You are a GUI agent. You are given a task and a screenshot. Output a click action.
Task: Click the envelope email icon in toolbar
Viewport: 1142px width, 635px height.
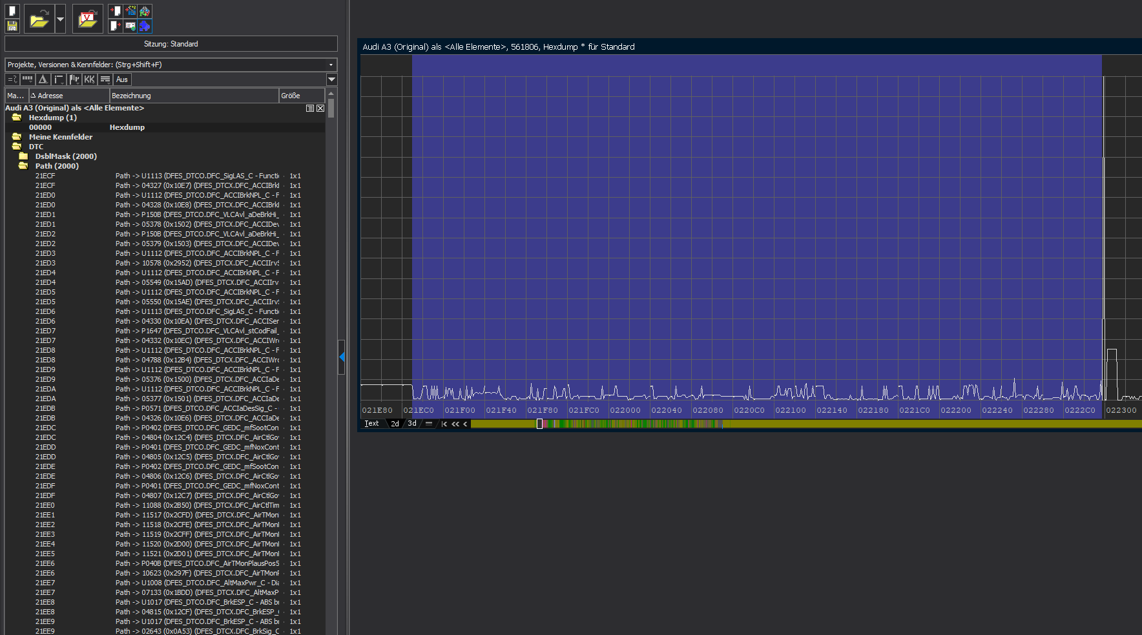tap(130, 26)
